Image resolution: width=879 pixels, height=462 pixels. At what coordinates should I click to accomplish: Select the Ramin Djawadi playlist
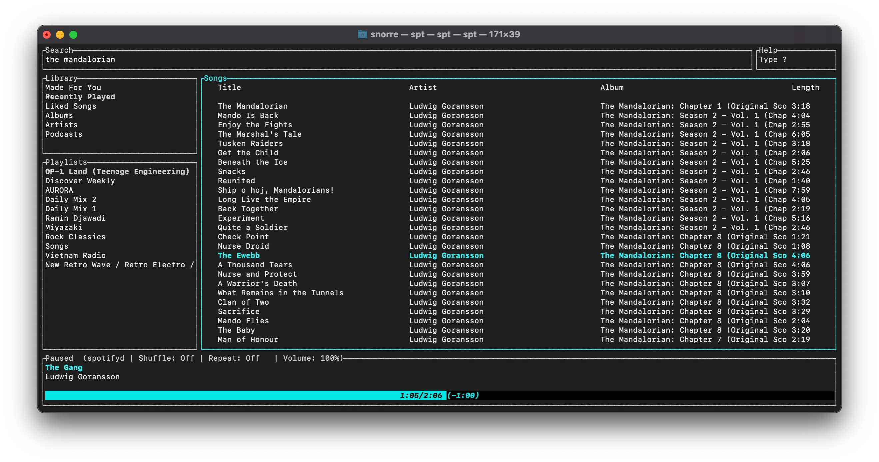[x=75, y=218]
